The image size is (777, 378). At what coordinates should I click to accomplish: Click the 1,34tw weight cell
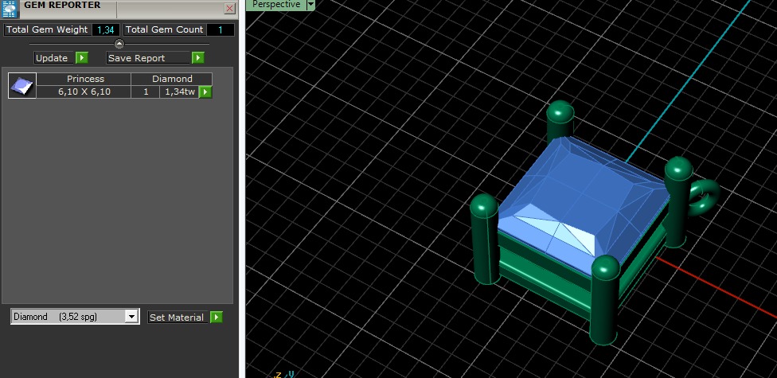pyautogui.click(x=179, y=92)
